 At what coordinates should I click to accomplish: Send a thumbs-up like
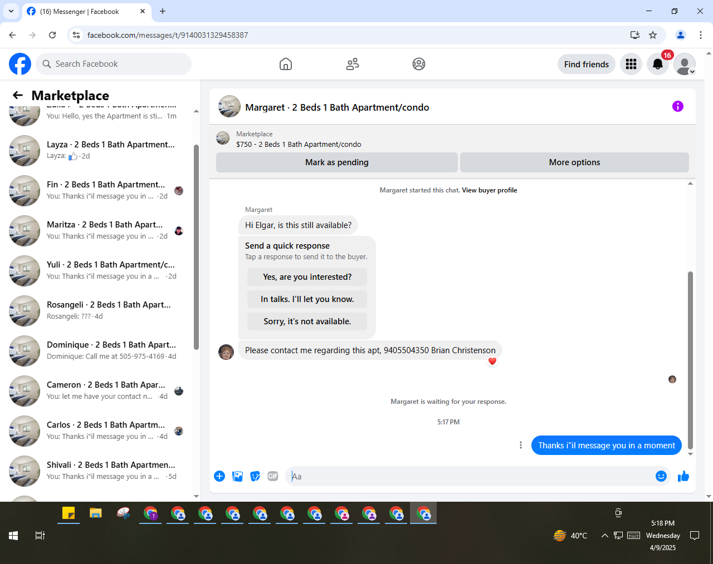(683, 476)
